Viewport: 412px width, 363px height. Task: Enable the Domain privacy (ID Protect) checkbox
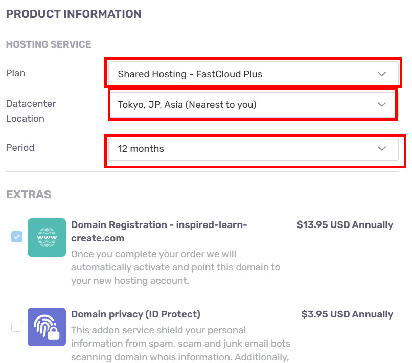[x=17, y=326]
